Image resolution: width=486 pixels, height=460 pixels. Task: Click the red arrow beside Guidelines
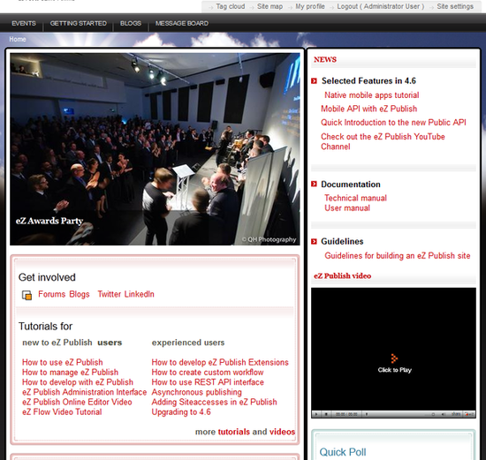coord(314,241)
